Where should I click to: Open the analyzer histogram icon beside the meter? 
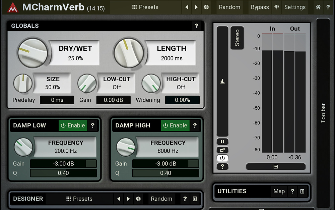[223, 81]
